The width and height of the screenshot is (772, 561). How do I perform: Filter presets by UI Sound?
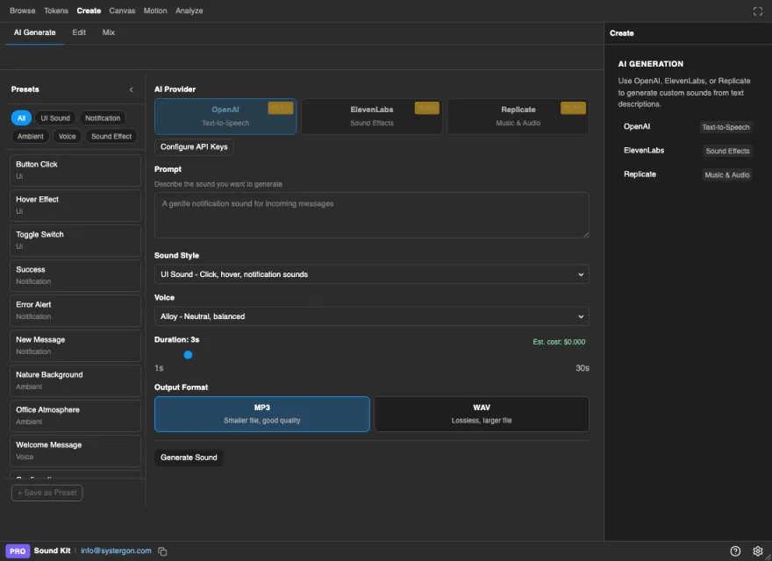(55, 118)
